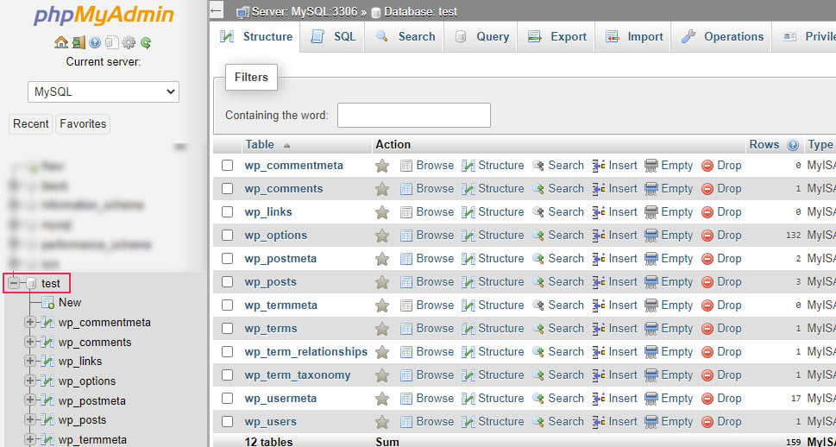Empty the wp_usermeta table

tap(669, 399)
